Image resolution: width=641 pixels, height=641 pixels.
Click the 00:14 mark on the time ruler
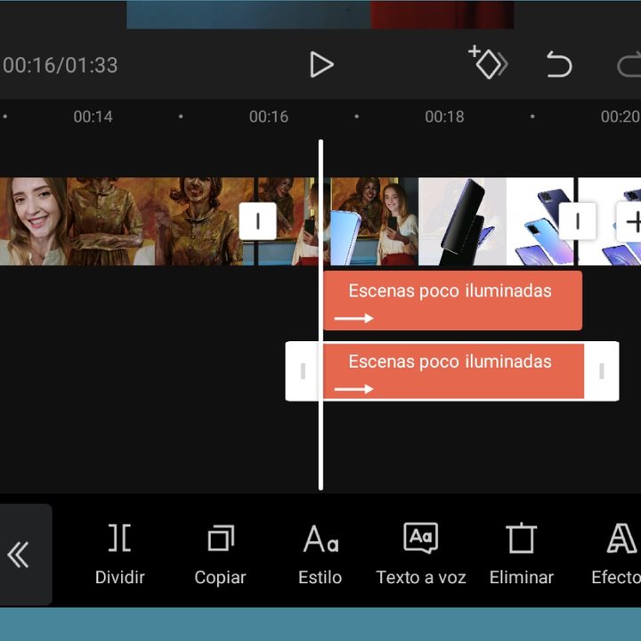click(93, 117)
